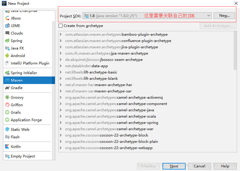Select cocoon-22-archetype-block row
The image size is (240, 171).
[x=146, y=135]
